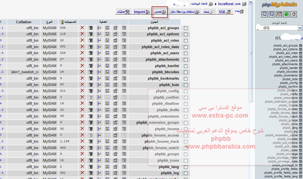Click structure icon in phpbb_log row

(116, 173)
